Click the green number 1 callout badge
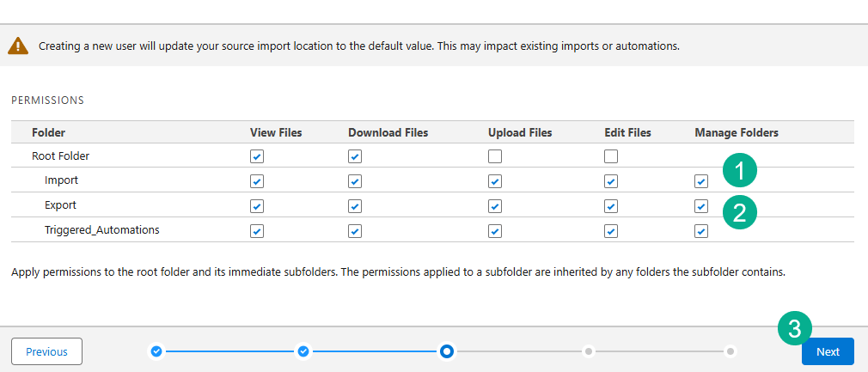 click(739, 170)
